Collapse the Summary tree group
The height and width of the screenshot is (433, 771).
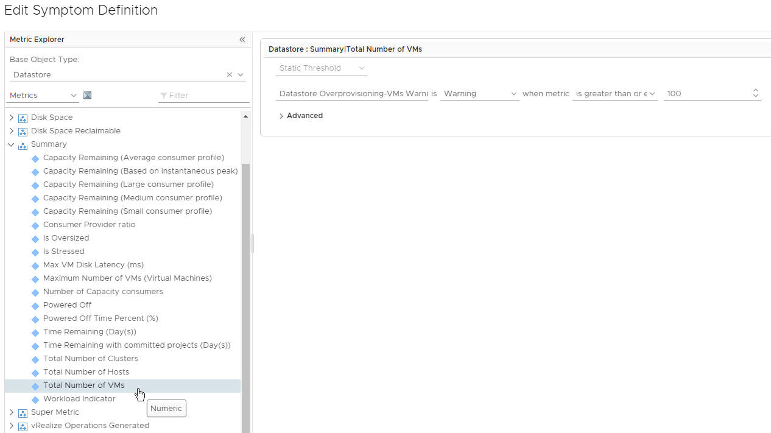coord(11,144)
